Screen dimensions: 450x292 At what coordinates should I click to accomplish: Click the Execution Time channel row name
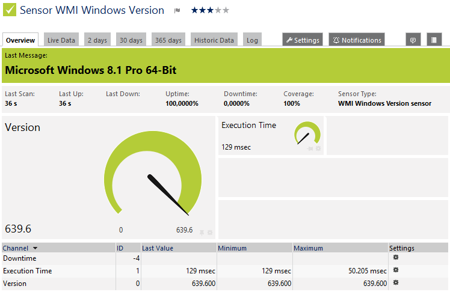point(28,271)
